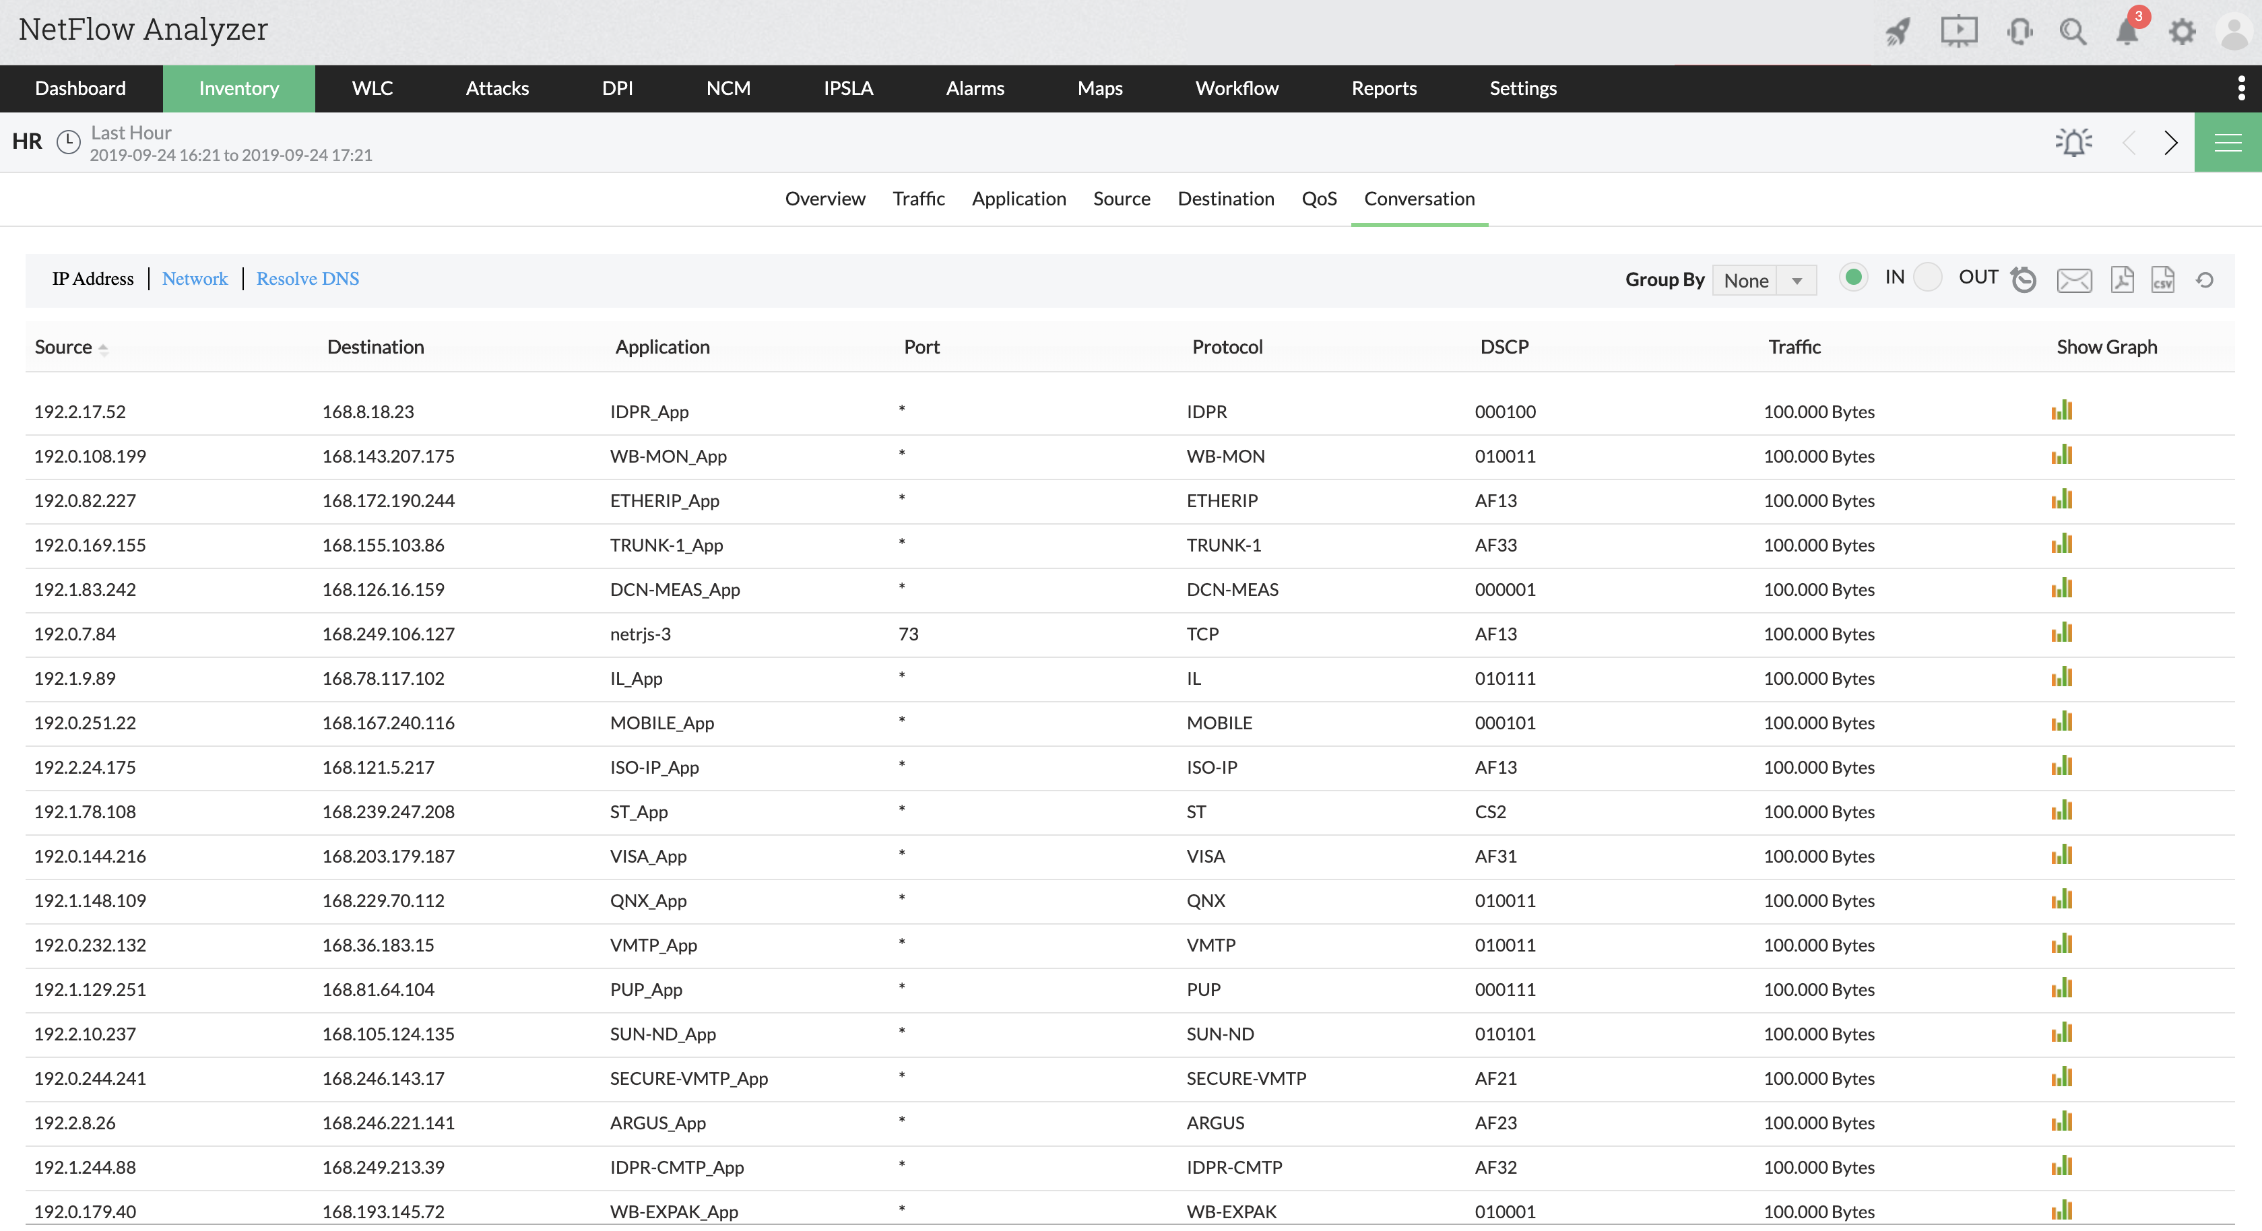
Task: Show graph for 192.2.17.52 row
Action: (x=2061, y=410)
